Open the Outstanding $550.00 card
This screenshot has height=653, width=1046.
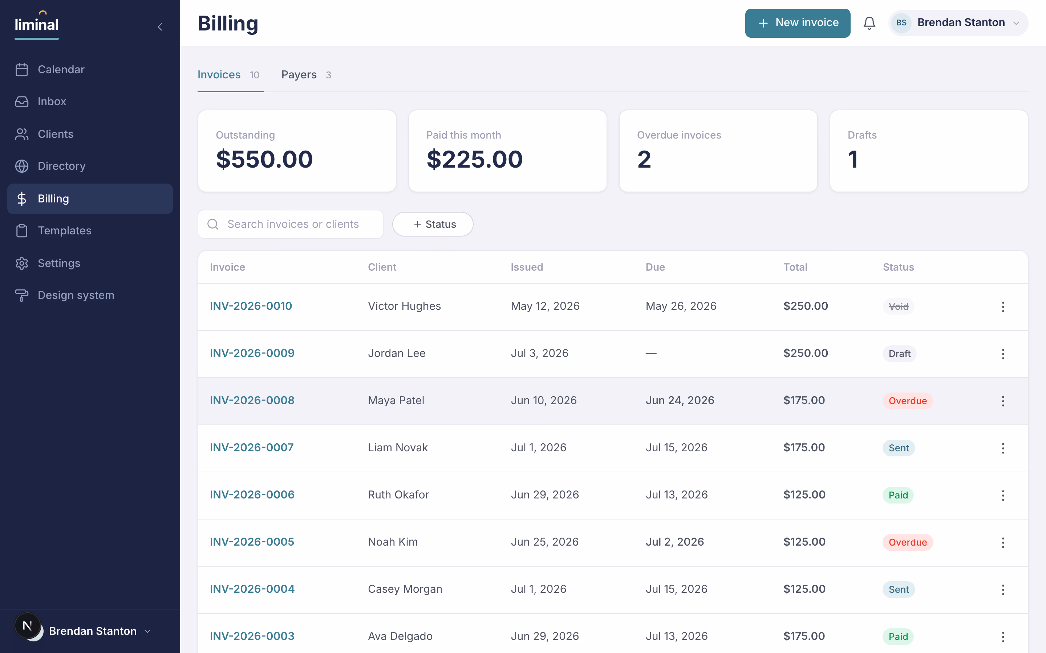click(297, 151)
